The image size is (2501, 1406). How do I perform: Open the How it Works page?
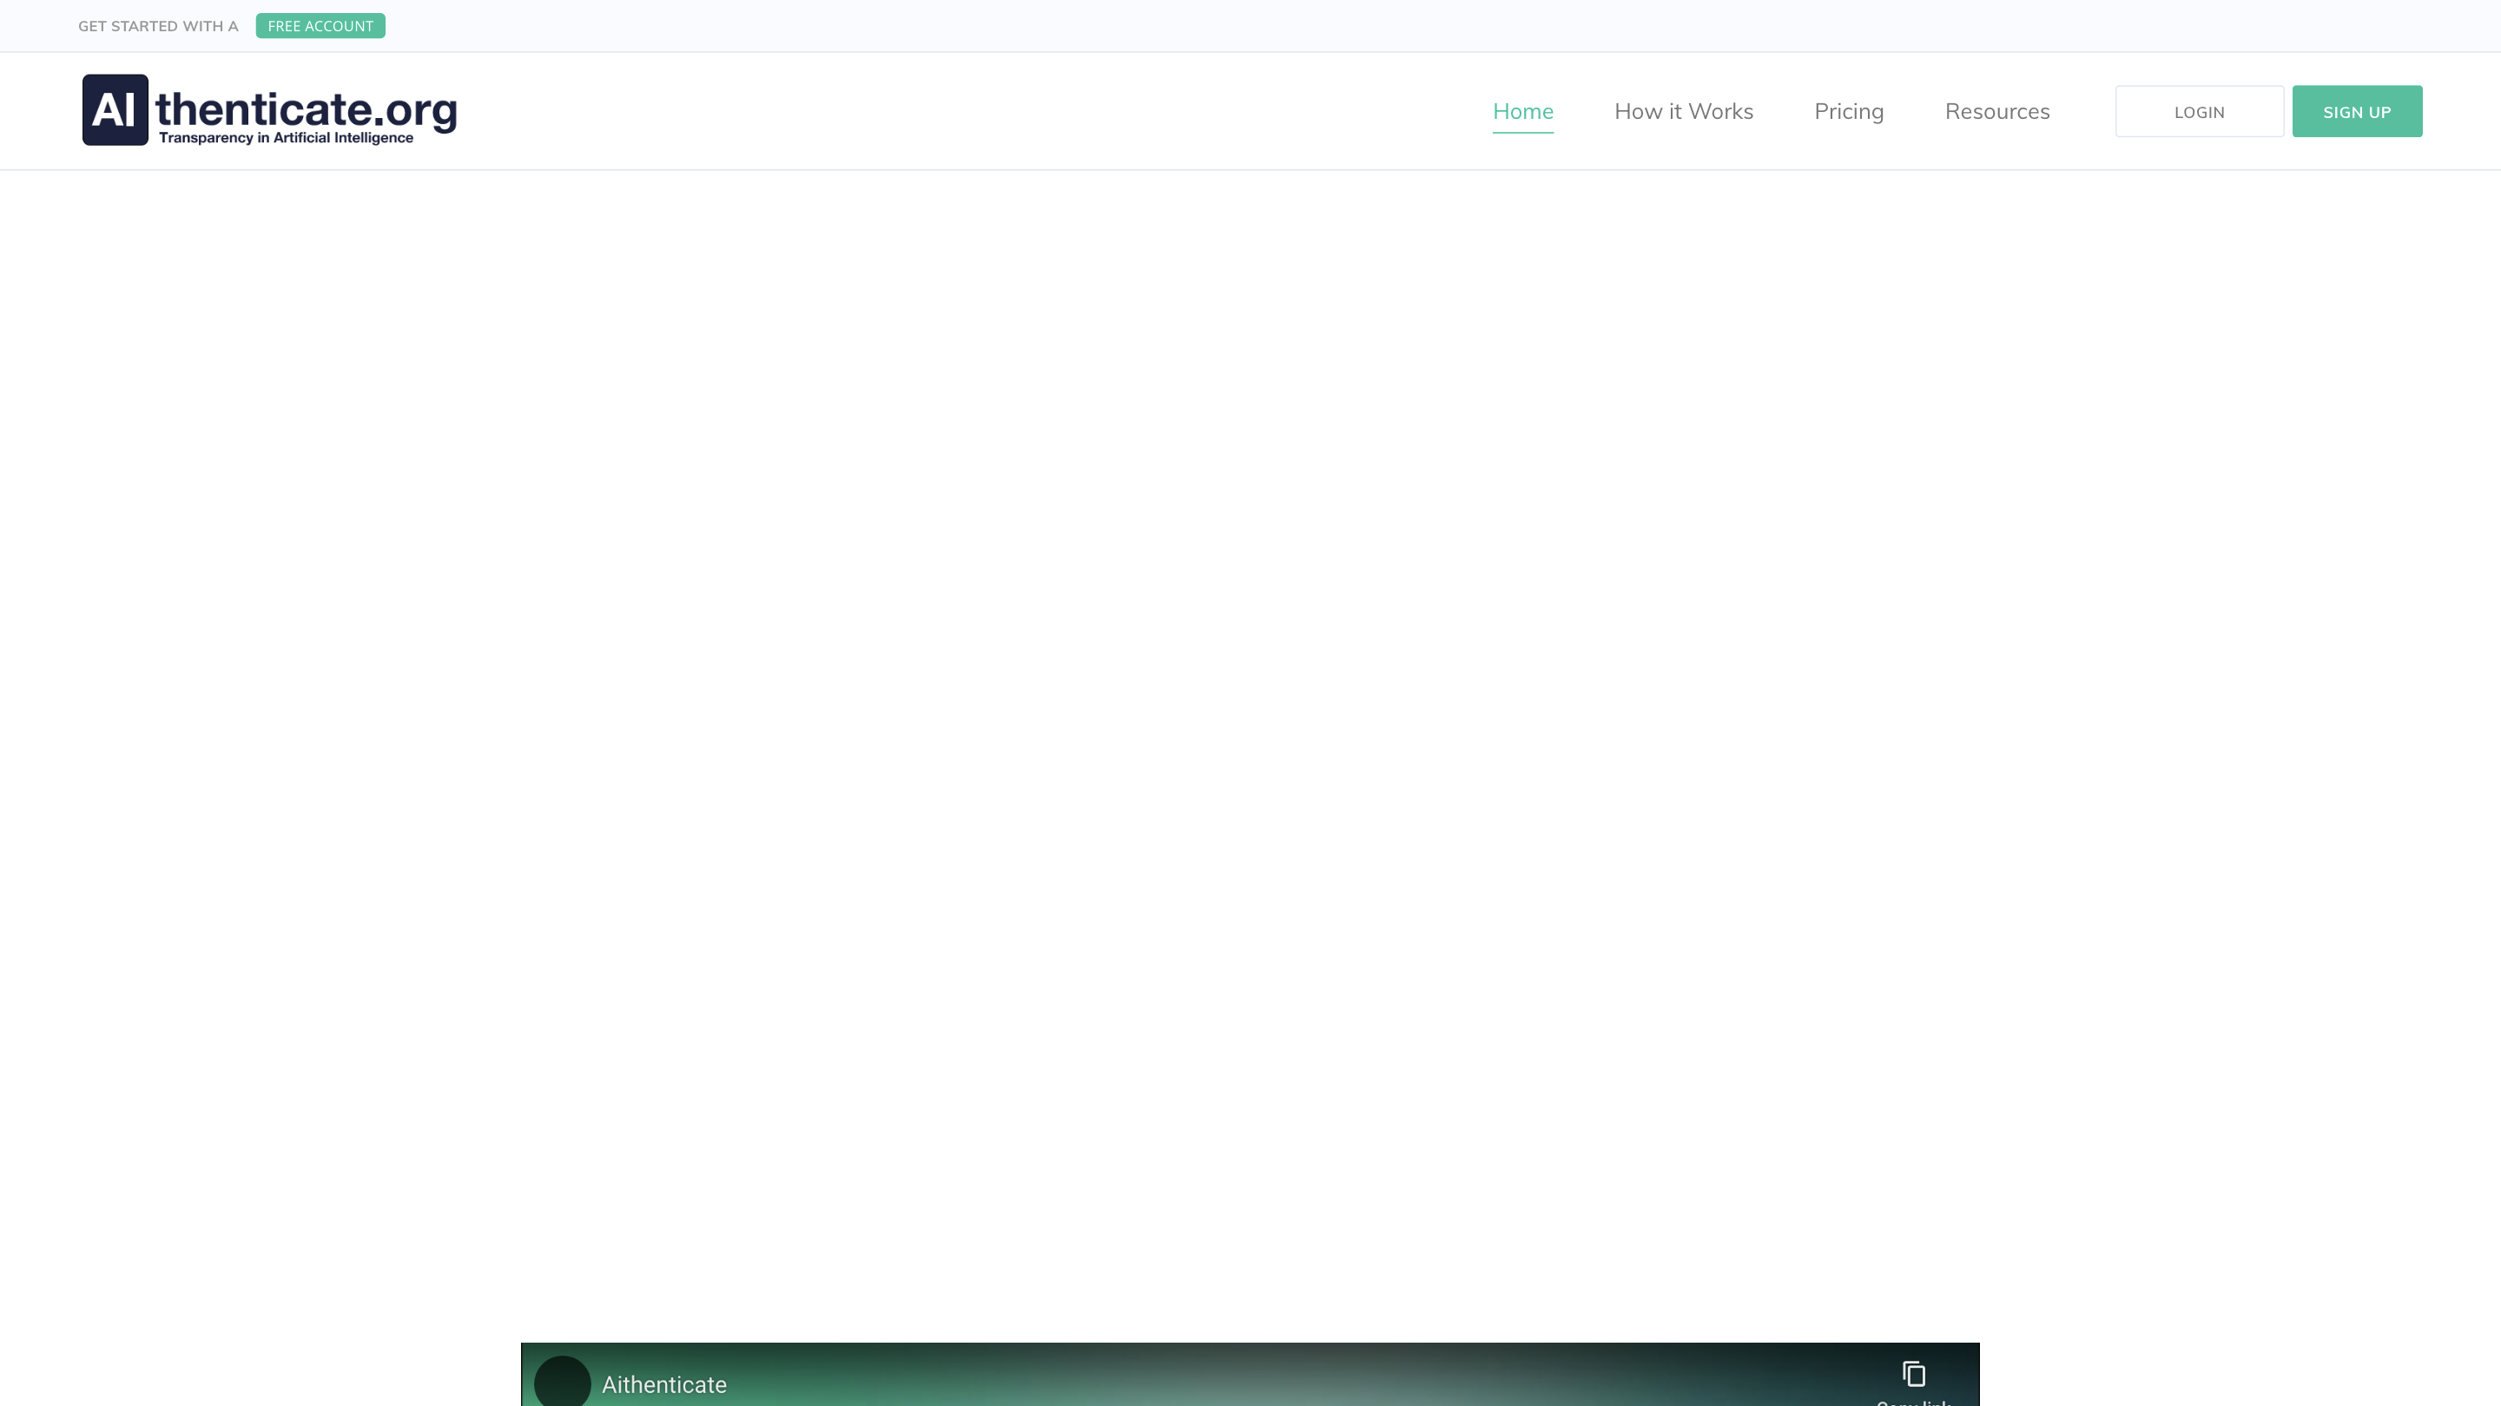click(1684, 112)
